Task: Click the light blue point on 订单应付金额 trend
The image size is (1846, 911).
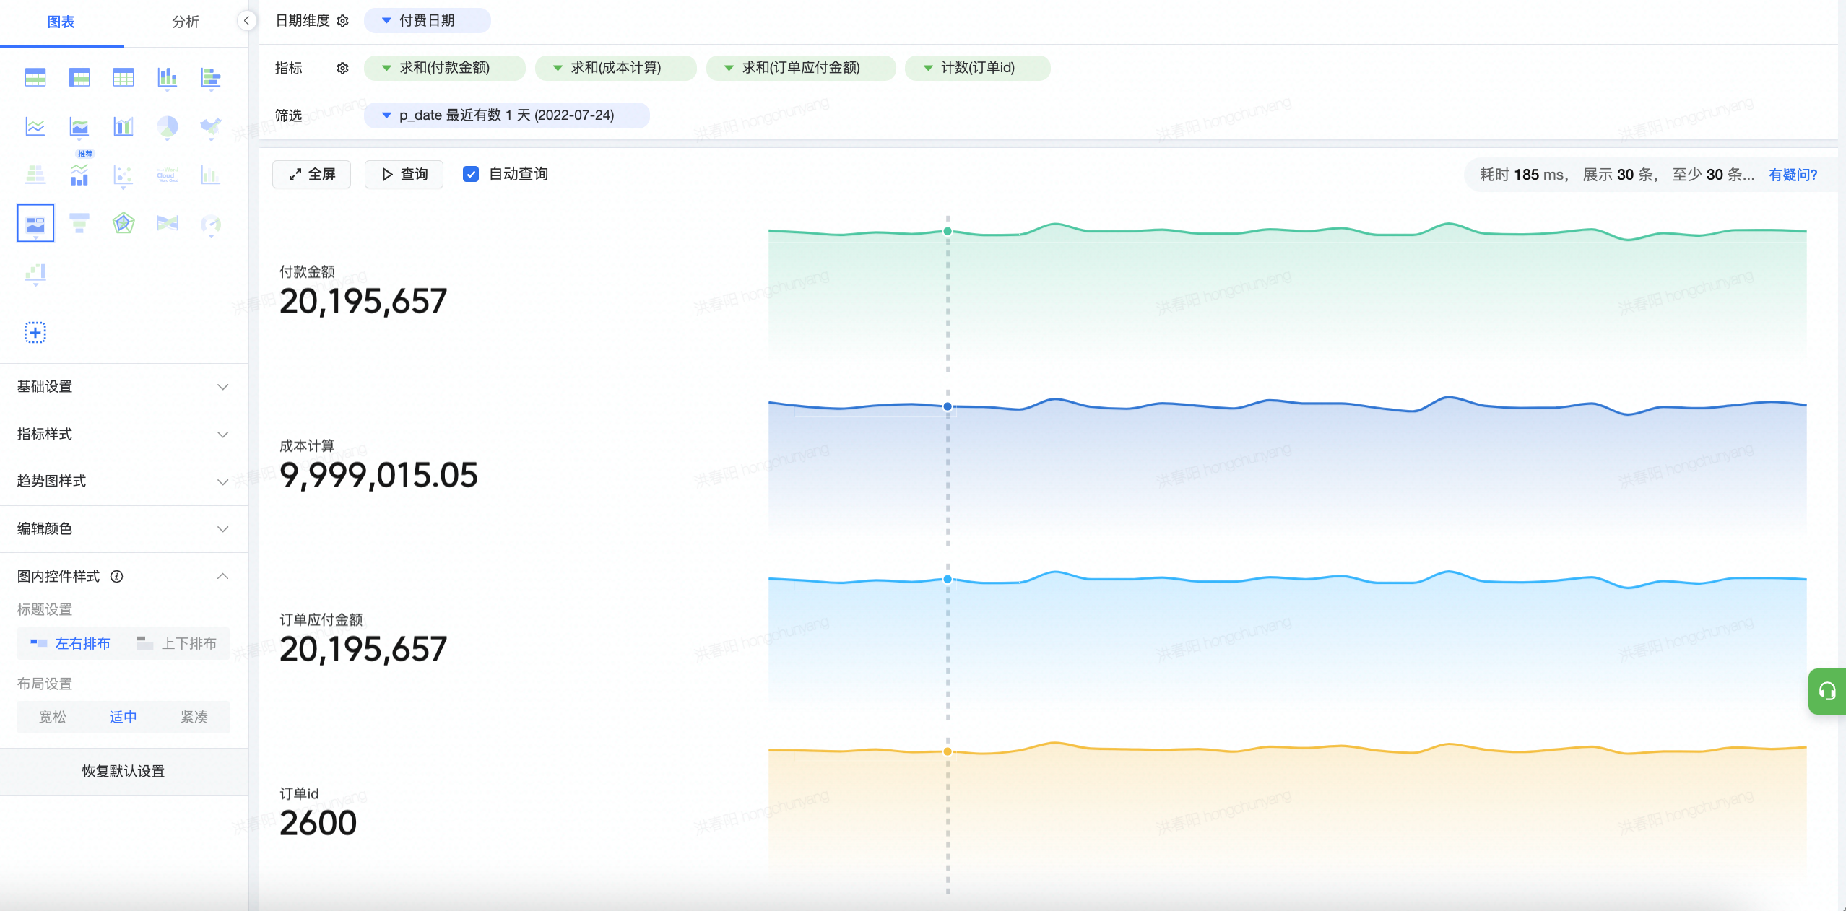Action: [948, 579]
